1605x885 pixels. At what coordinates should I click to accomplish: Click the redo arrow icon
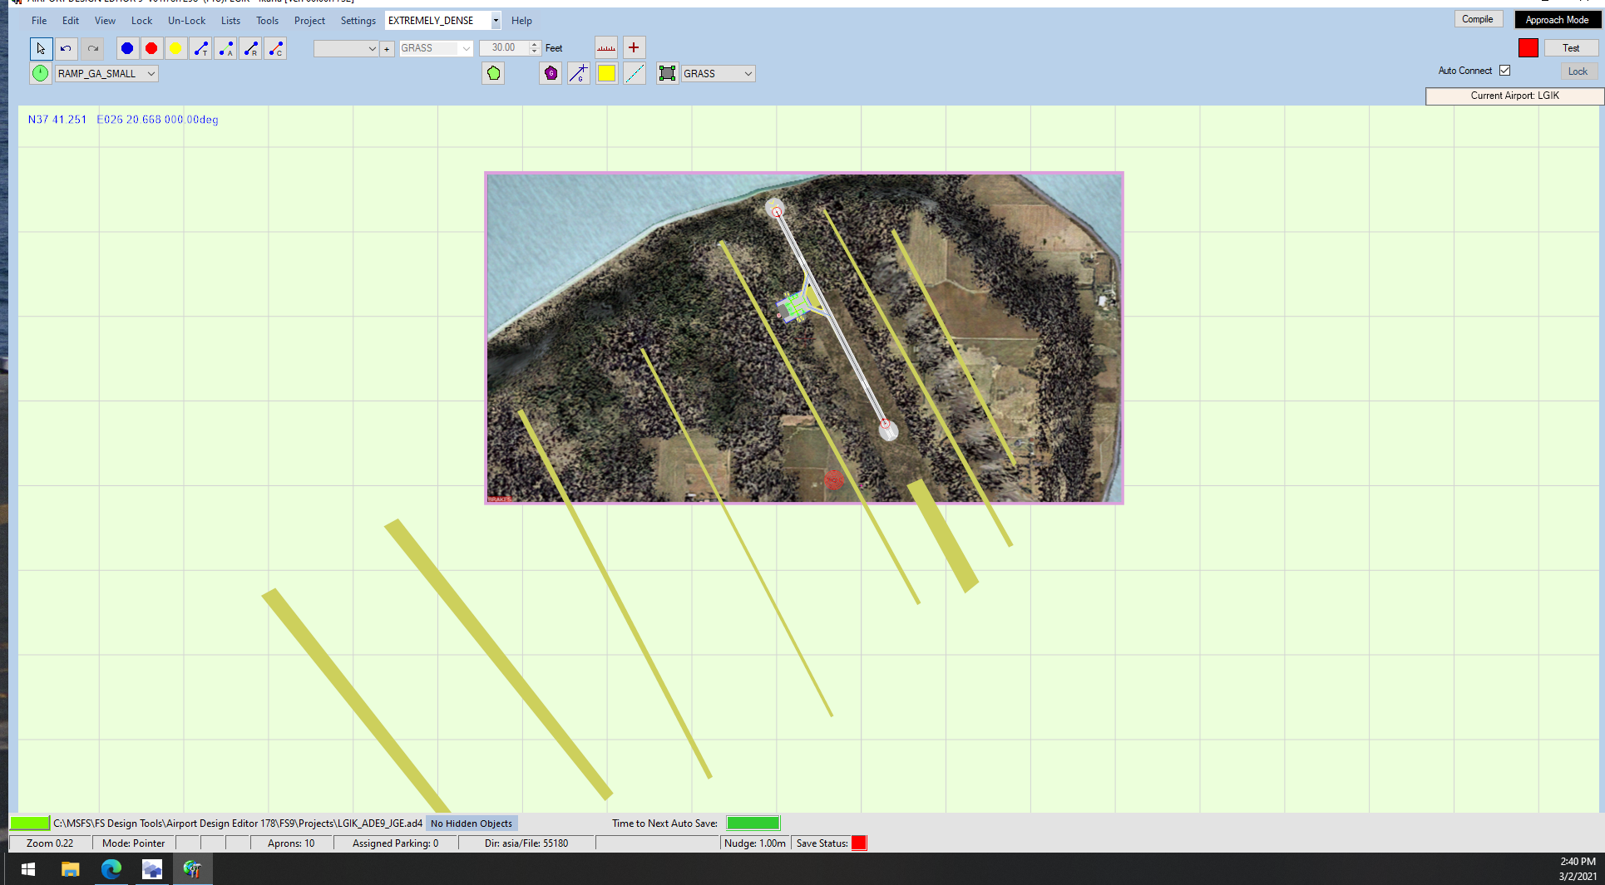93,48
